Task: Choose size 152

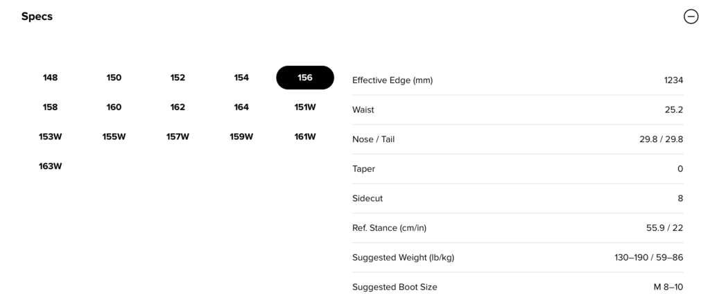Action: [x=177, y=78]
